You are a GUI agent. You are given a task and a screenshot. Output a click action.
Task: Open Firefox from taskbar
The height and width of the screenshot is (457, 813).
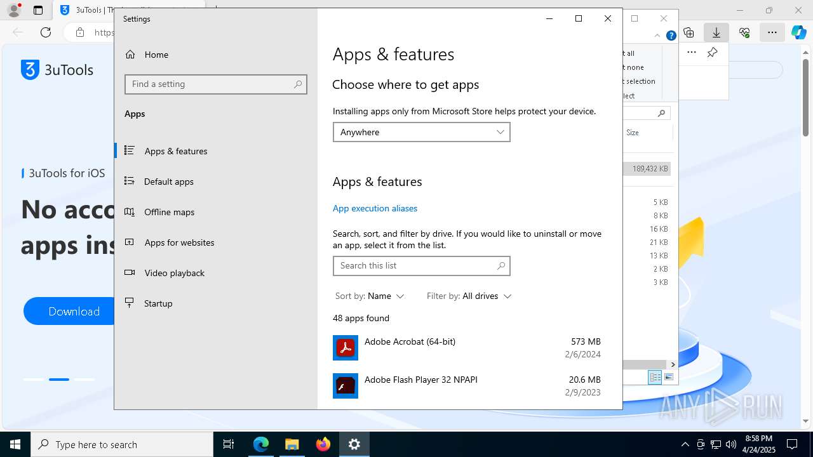[x=323, y=444]
